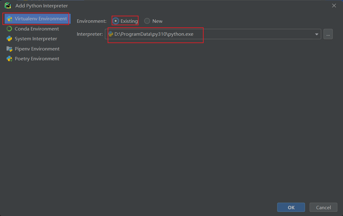This screenshot has height=216, width=343.
Task: Switch to Conda Environment
Action: pyautogui.click(x=37, y=29)
